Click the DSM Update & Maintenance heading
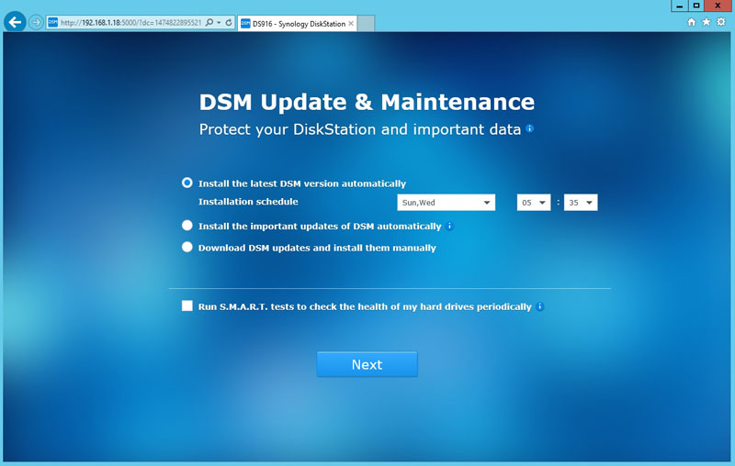This screenshot has height=466, width=735. (x=367, y=102)
